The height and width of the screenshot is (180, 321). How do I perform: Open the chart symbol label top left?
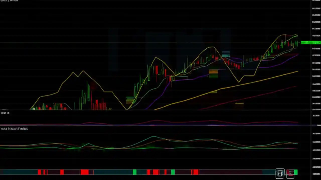coord(9,1)
